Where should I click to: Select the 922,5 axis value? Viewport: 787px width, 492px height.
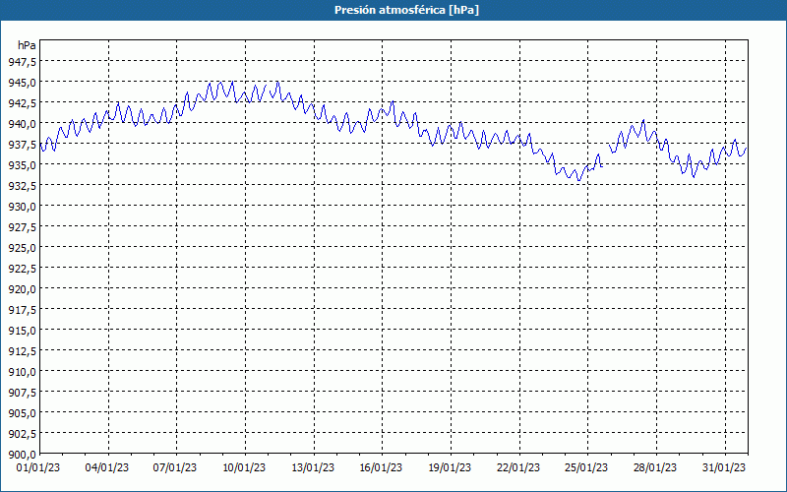pyautogui.click(x=22, y=268)
